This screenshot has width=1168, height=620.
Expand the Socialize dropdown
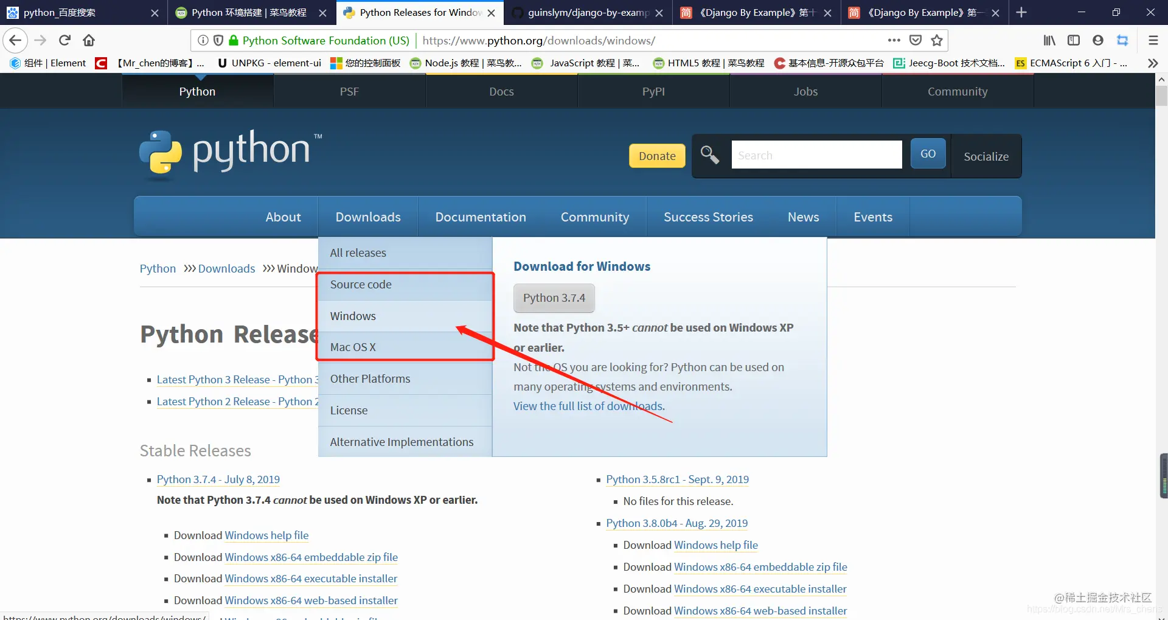tap(986, 156)
